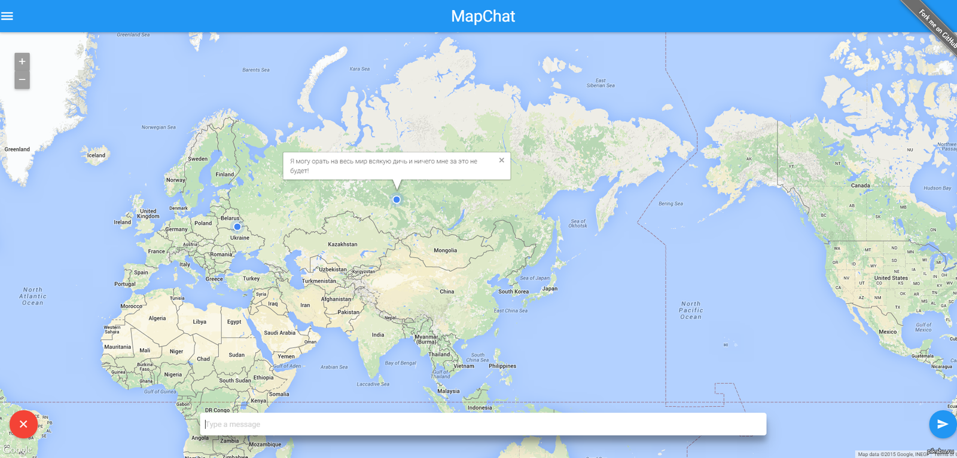Close the Russian message popup

click(501, 160)
